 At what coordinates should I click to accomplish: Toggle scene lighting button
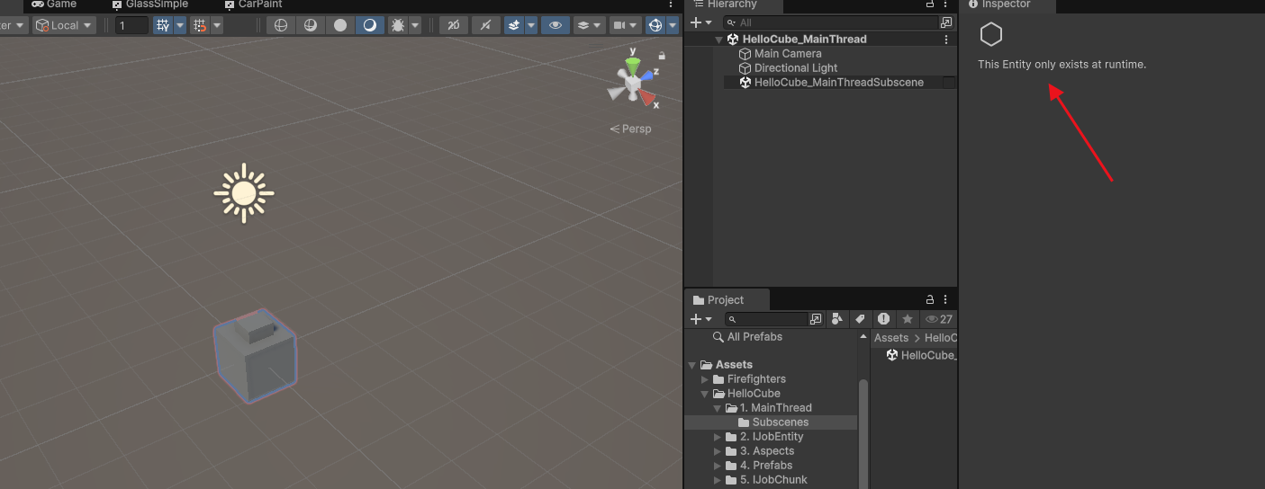click(x=484, y=25)
